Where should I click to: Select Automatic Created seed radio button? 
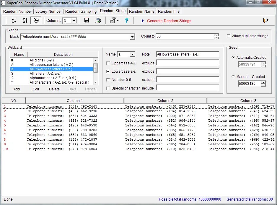pyautogui.click(x=233, y=57)
